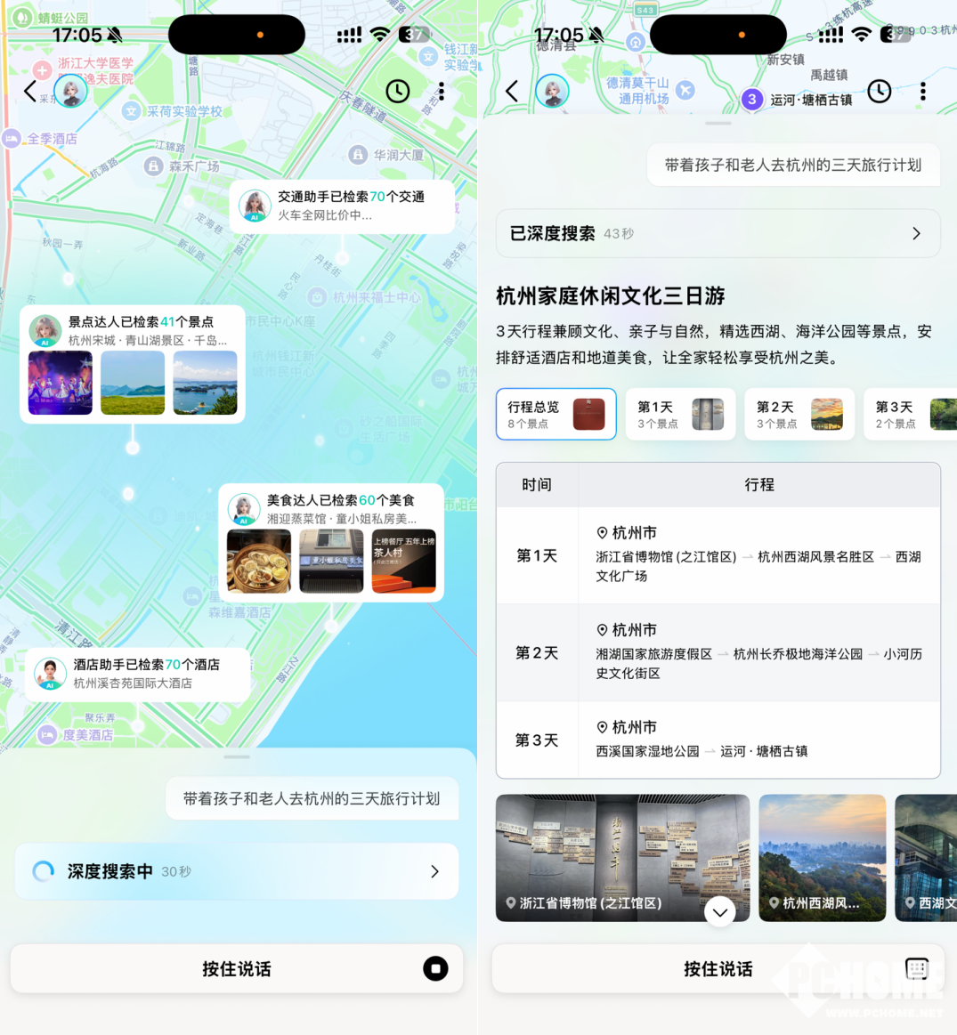957x1035 pixels.
Task: Switch to the 行程总览 tab
Action: (556, 414)
